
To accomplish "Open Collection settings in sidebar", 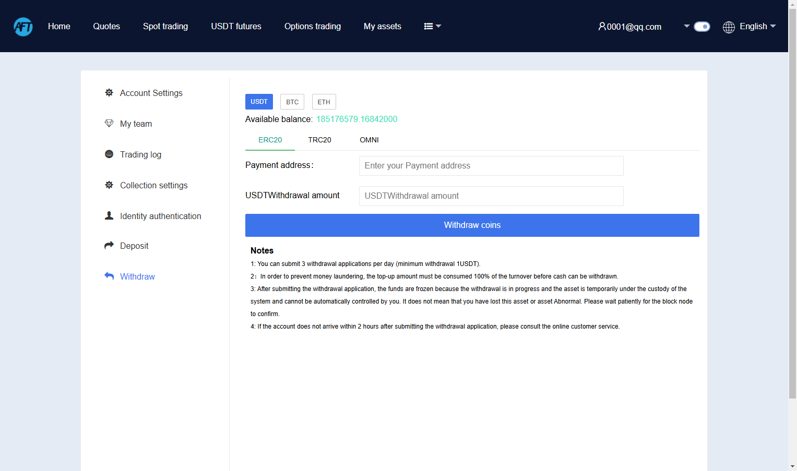I will 154,185.
